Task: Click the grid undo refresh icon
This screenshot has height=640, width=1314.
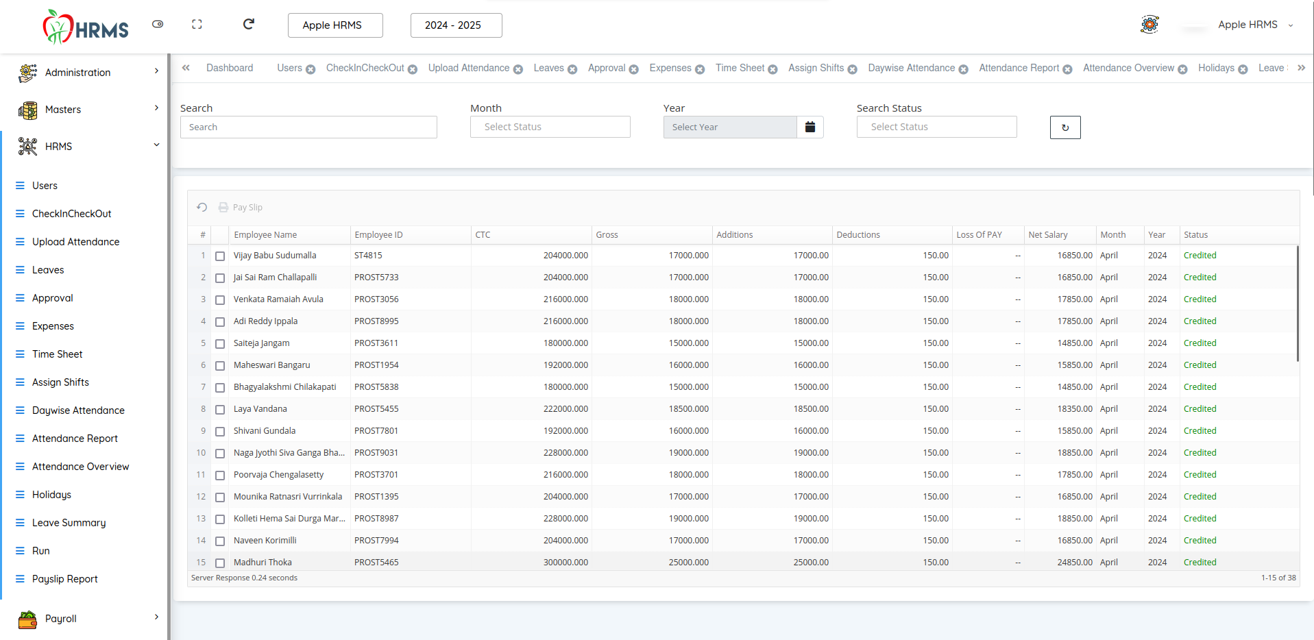Action: (x=202, y=207)
